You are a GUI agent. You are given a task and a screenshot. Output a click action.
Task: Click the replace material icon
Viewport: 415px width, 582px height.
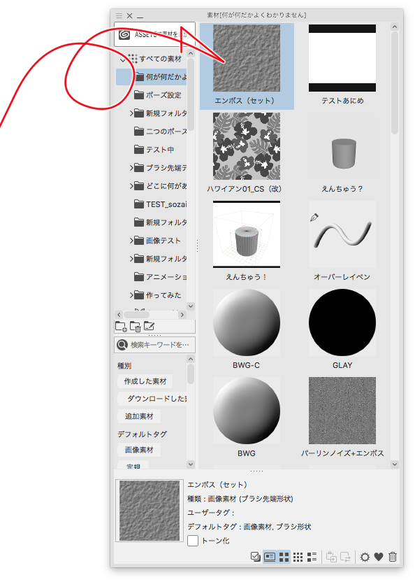point(345,556)
